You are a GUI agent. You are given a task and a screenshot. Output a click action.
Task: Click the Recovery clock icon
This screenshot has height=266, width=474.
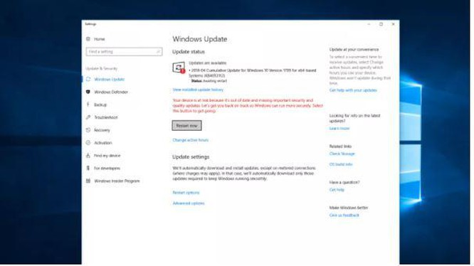88,130
